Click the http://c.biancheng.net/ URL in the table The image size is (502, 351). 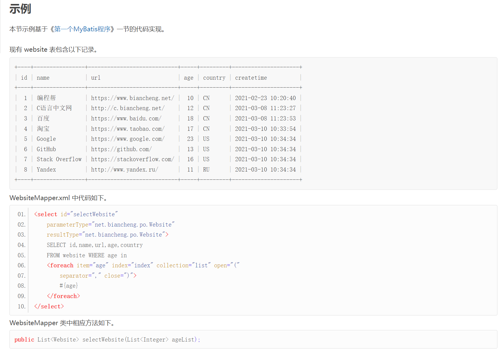click(128, 108)
